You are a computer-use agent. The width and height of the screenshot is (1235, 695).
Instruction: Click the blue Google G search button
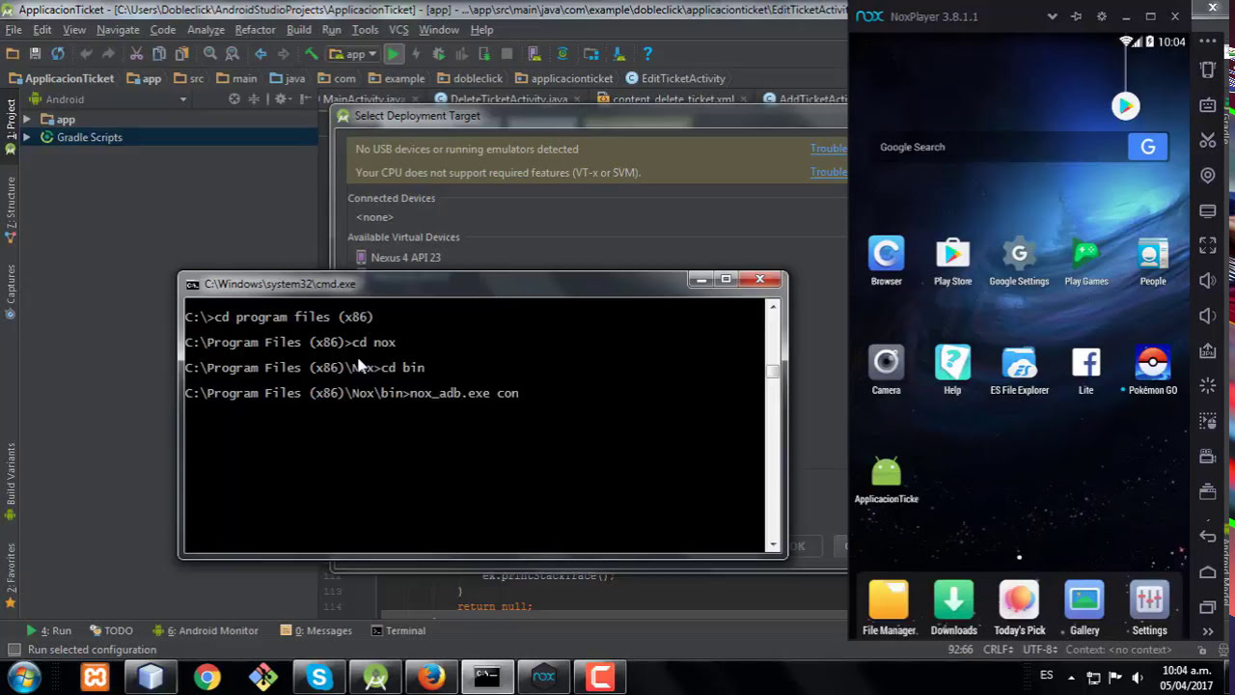click(1148, 147)
